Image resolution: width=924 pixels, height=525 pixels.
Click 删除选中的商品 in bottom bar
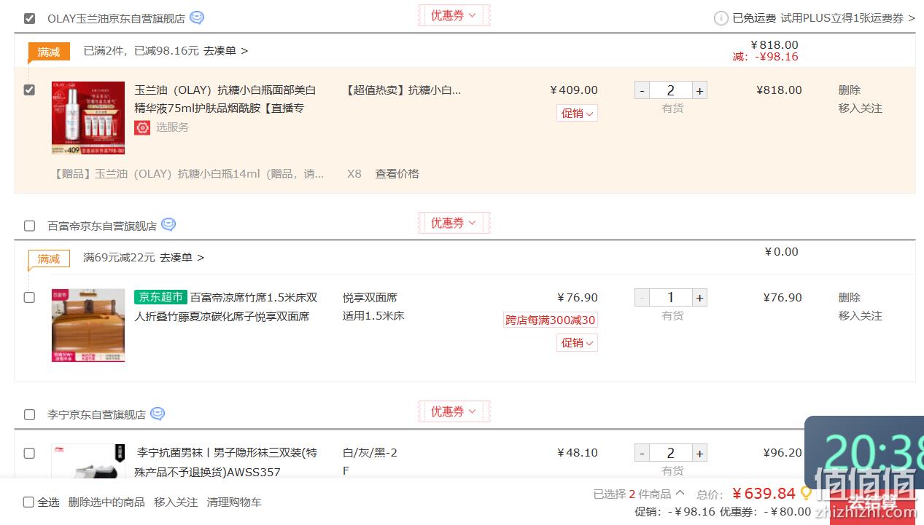click(x=106, y=502)
